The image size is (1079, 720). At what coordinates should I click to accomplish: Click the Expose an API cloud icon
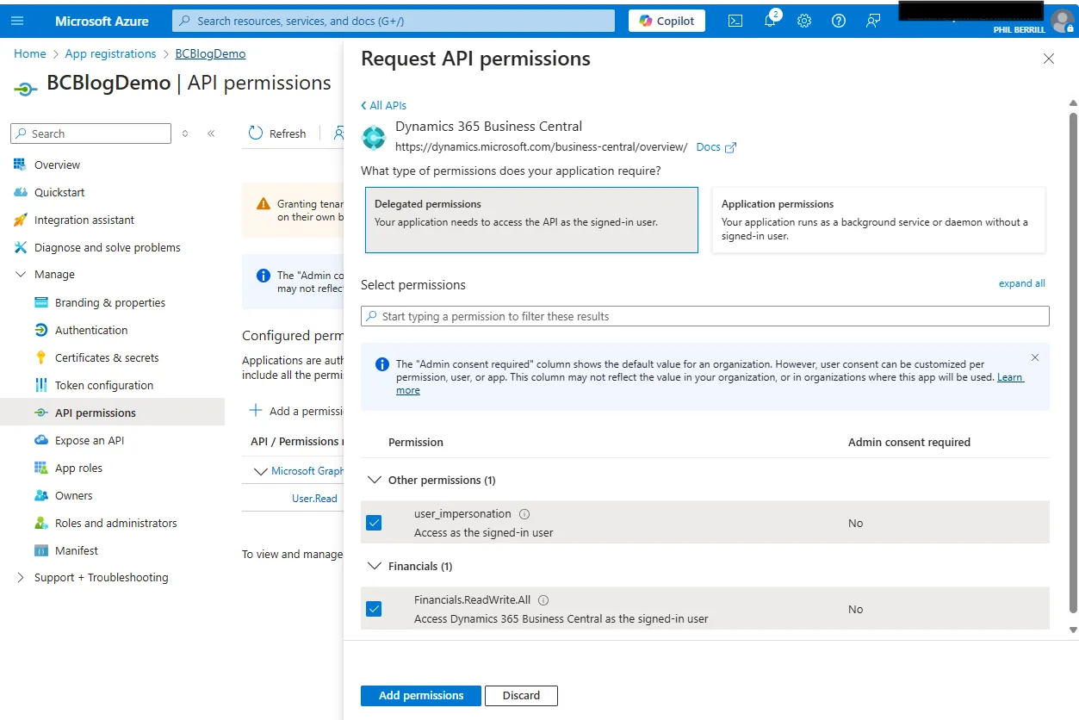point(40,440)
